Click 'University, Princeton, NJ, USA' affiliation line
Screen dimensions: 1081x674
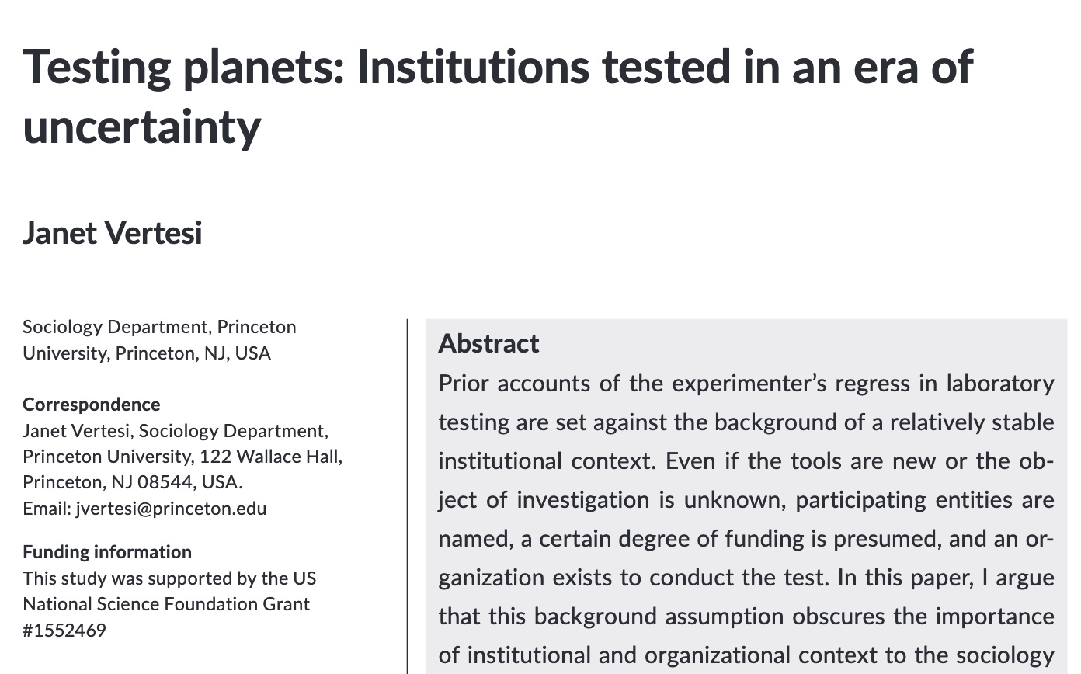pyautogui.click(x=147, y=353)
